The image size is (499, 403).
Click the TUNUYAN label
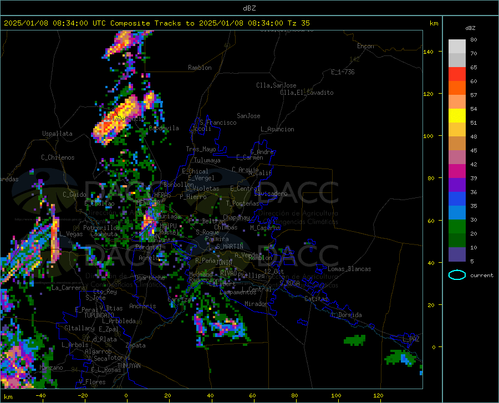[x=129, y=366]
